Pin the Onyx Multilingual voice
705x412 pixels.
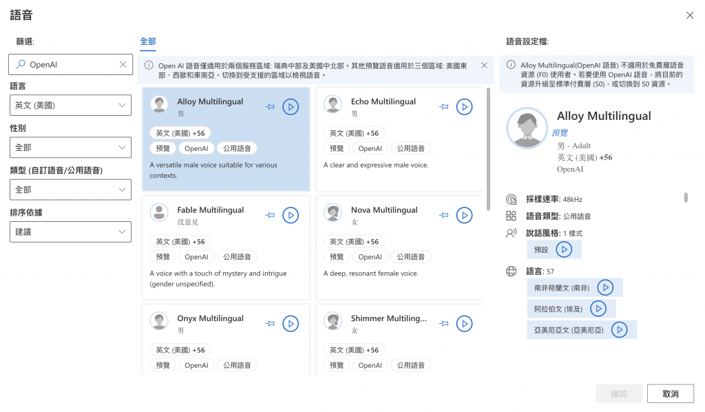270,324
